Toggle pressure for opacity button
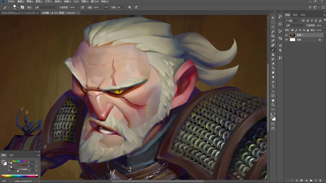 click(83, 7)
